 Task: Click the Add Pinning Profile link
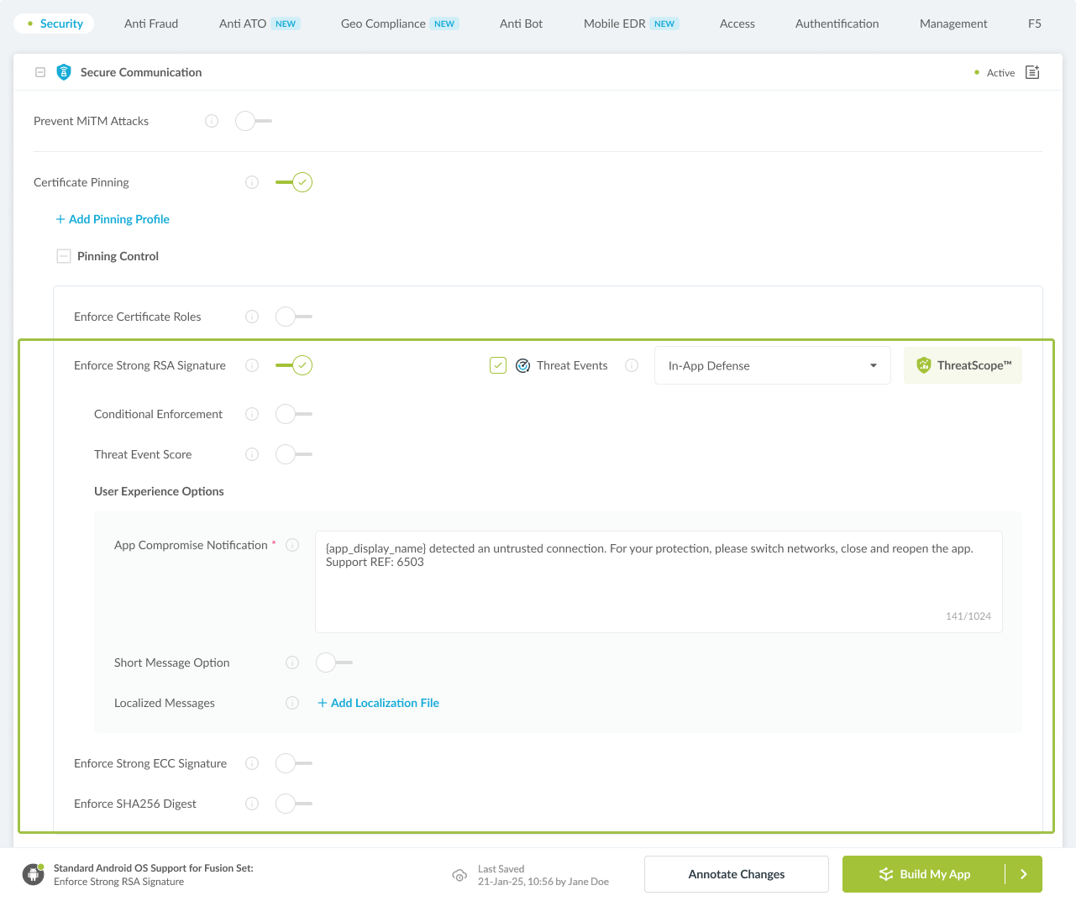[x=112, y=219]
